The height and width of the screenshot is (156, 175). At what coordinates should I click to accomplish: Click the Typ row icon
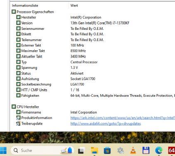click(18, 62)
